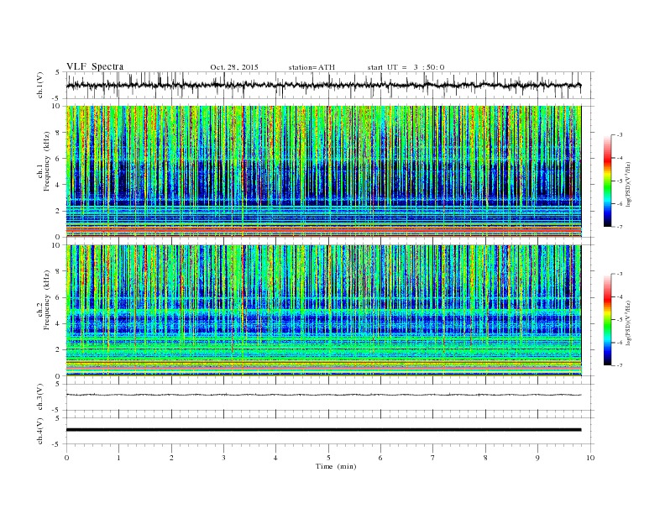Screen dimensions: 665x514
Task: Click the "7" tick label on time axis
Action: tap(433, 458)
